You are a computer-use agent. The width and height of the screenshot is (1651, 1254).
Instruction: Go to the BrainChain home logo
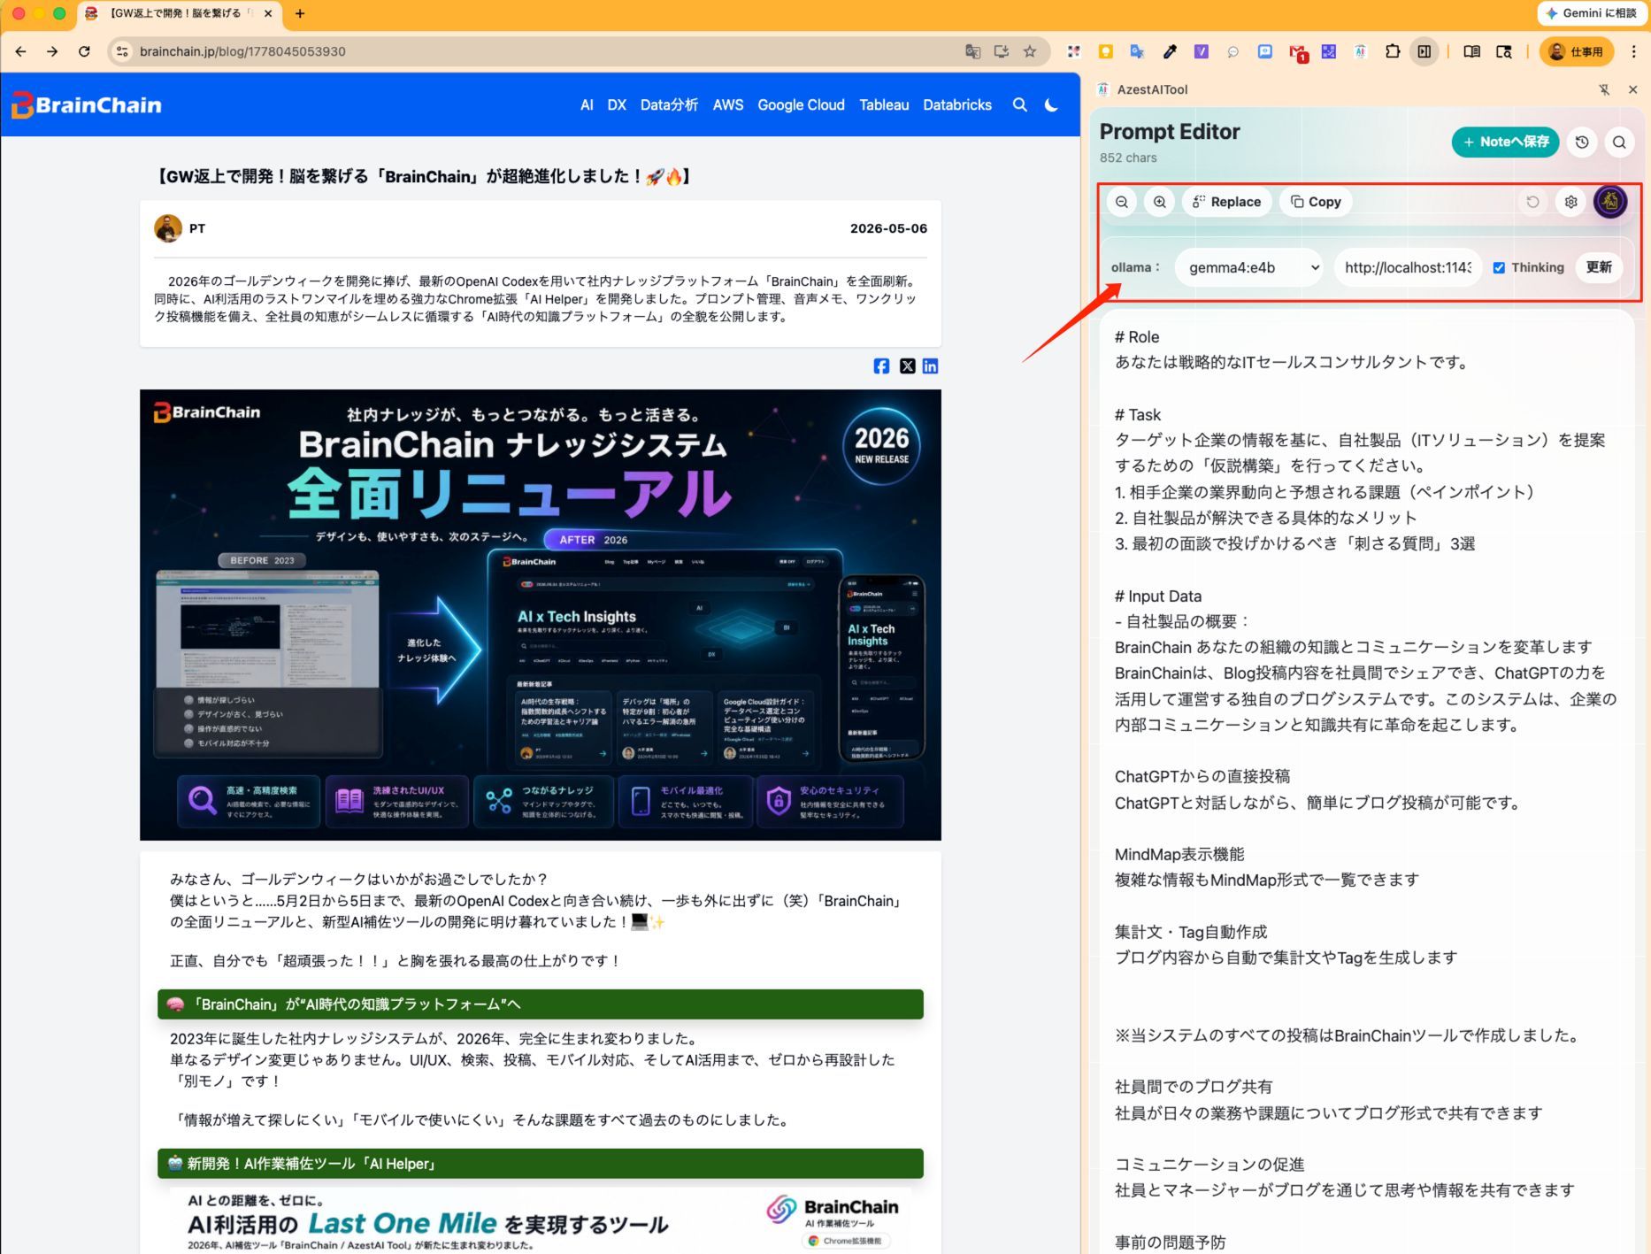[87, 104]
